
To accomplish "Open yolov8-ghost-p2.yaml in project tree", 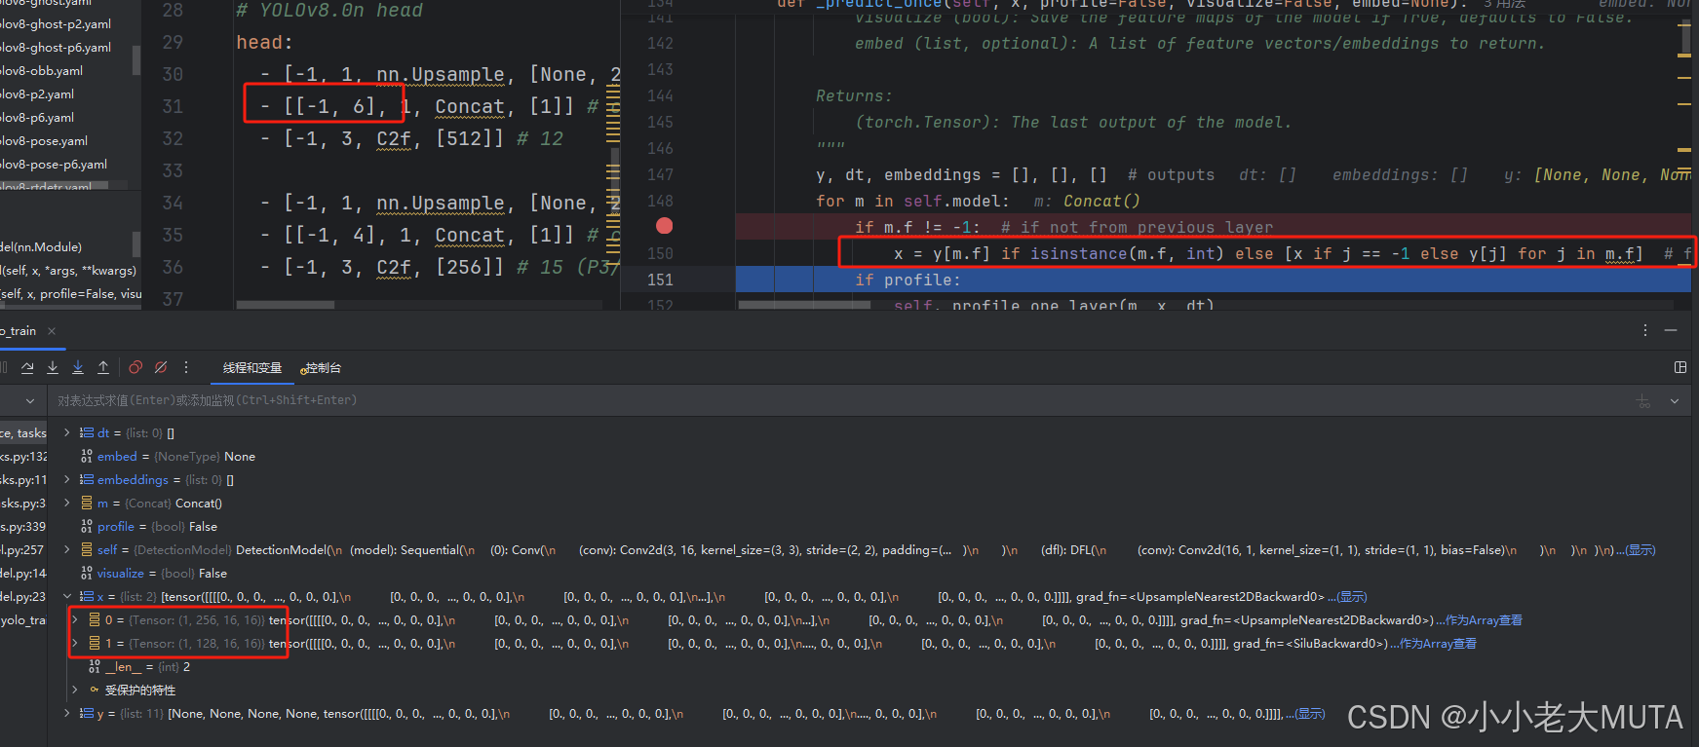I will click(x=56, y=23).
